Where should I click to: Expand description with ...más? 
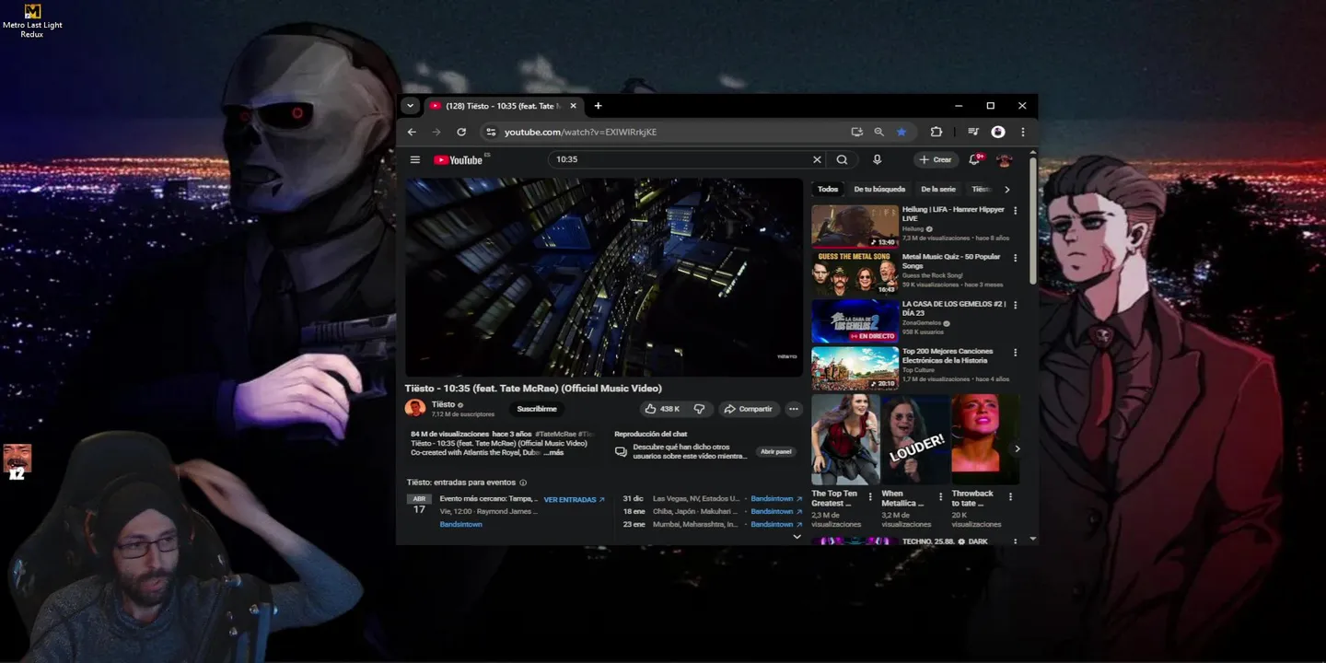[552, 453]
